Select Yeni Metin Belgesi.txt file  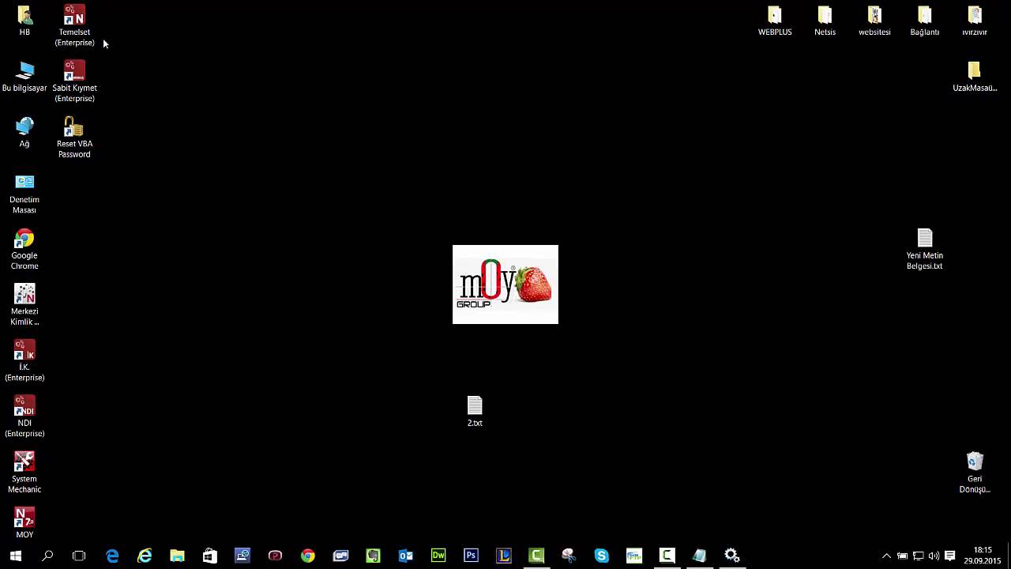pos(924,249)
